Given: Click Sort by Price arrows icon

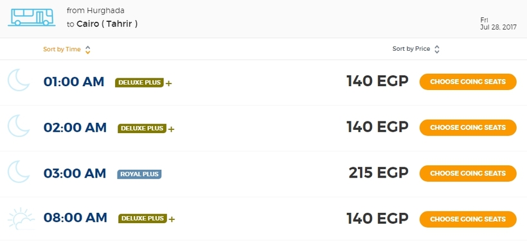Looking at the screenshot, I should click(436, 50).
